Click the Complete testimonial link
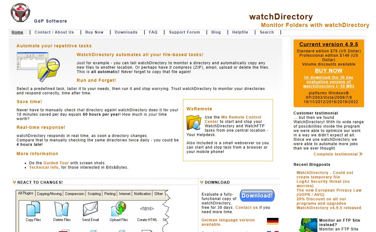This screenshot has width=376, height=232. 336,154
